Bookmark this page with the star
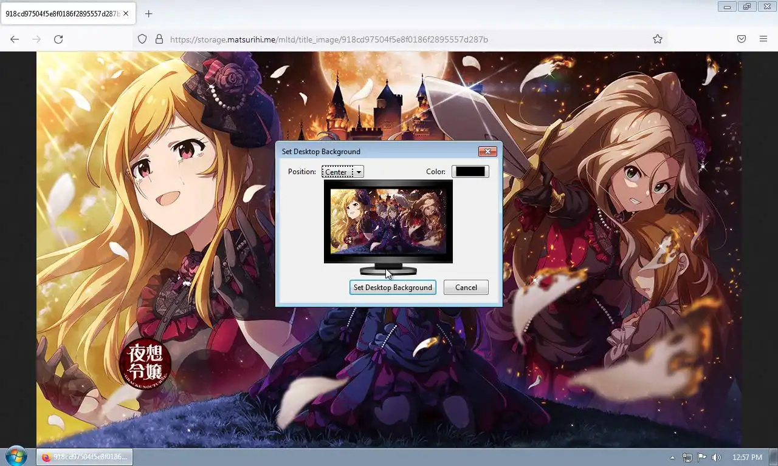This screenshot has height=466, width=778. click(658, 39)
